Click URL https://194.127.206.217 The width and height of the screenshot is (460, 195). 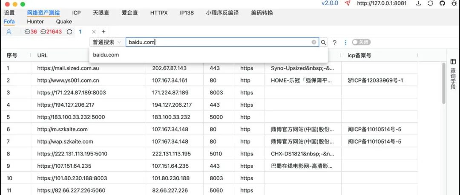66,105
